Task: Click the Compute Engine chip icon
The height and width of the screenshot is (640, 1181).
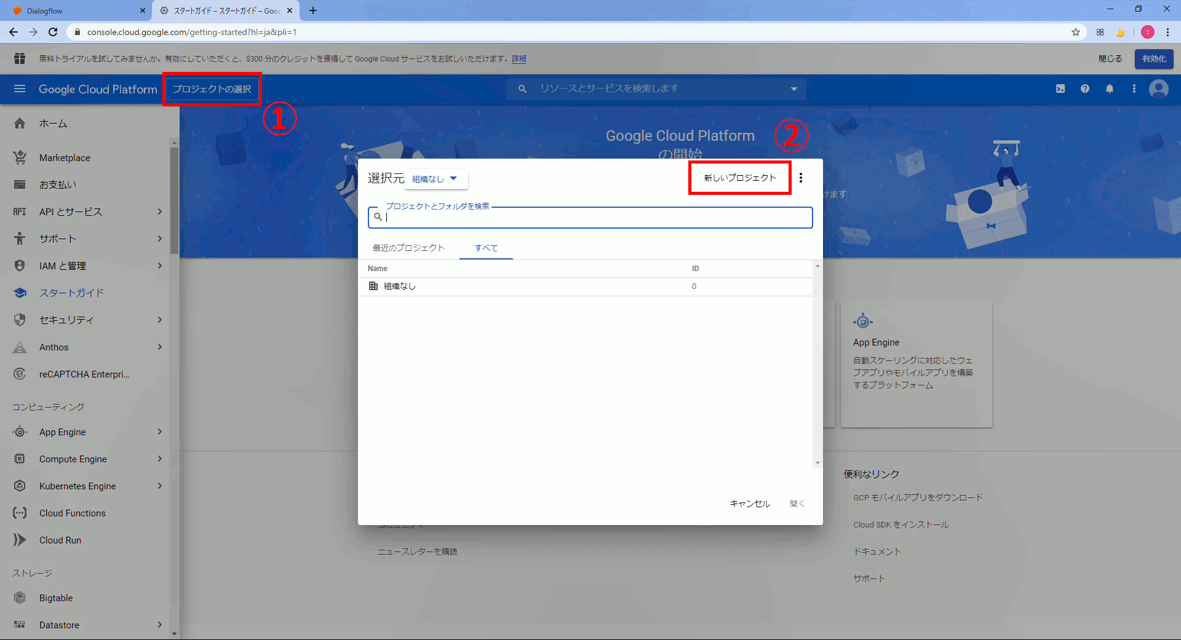Action: click(20, 459)
